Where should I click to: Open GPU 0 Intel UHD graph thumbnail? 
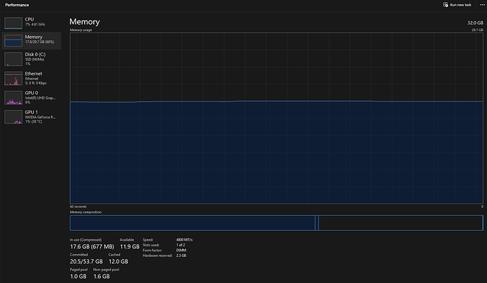[13, 97]
